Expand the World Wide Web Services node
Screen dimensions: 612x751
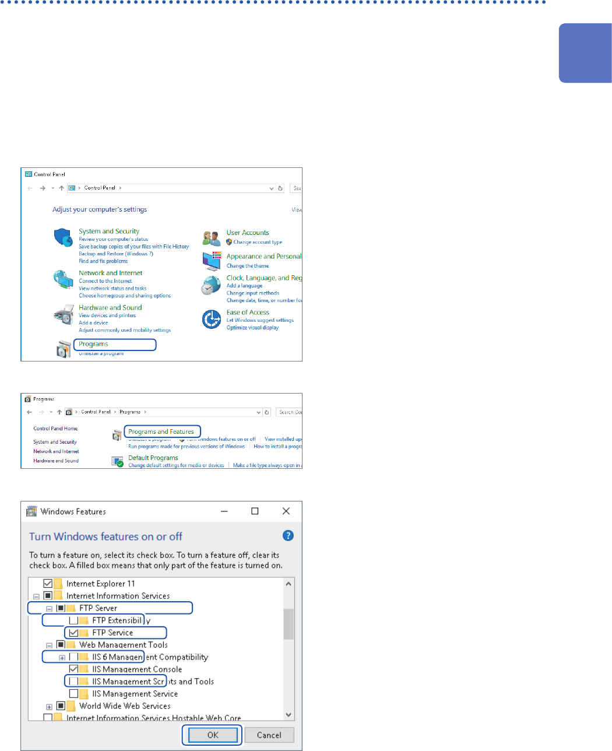pyautogui.click(x=49, y=707)
